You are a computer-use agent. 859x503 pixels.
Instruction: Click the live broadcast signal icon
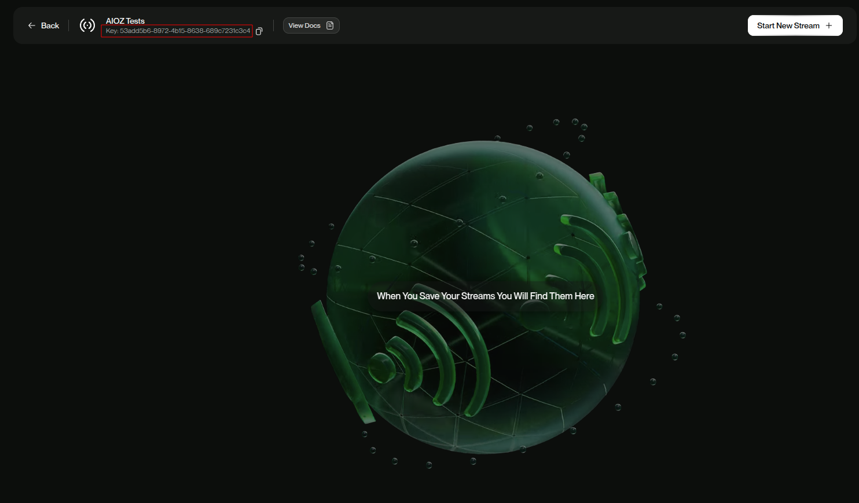click(87, 25)
